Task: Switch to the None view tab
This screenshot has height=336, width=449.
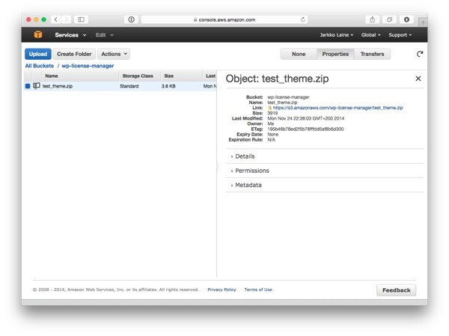Action: tap(299, 54)
